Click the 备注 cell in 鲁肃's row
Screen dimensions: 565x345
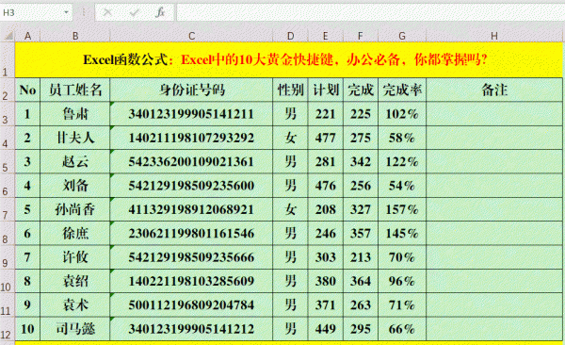pyautogui.click(x=494, y=114)
